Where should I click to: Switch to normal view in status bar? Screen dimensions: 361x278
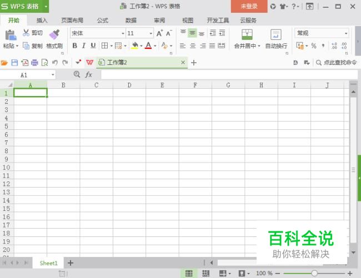[x=189, y=274]
